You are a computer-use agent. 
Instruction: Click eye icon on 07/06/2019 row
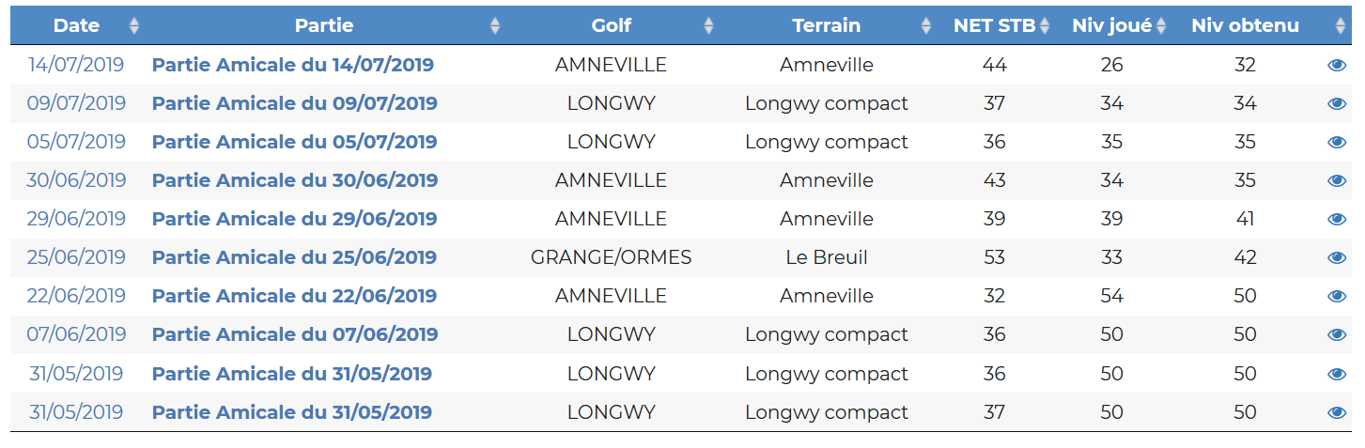pos(1336,335)
